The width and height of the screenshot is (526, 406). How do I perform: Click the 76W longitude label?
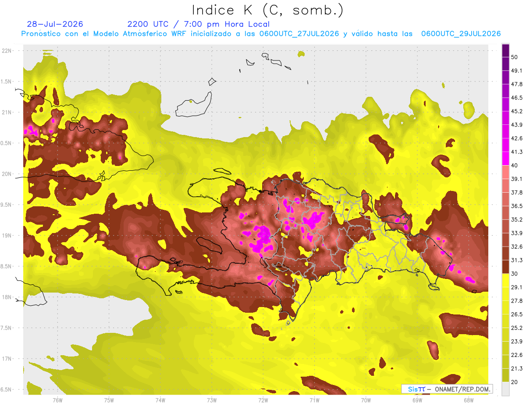[57, 400]
